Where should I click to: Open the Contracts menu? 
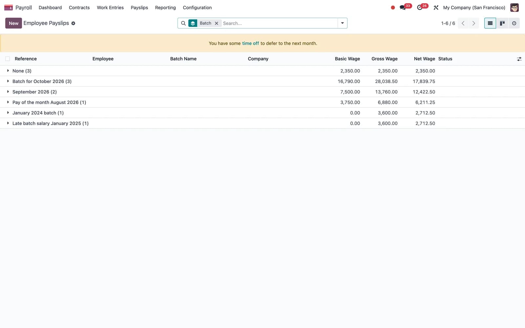point(79,8)
